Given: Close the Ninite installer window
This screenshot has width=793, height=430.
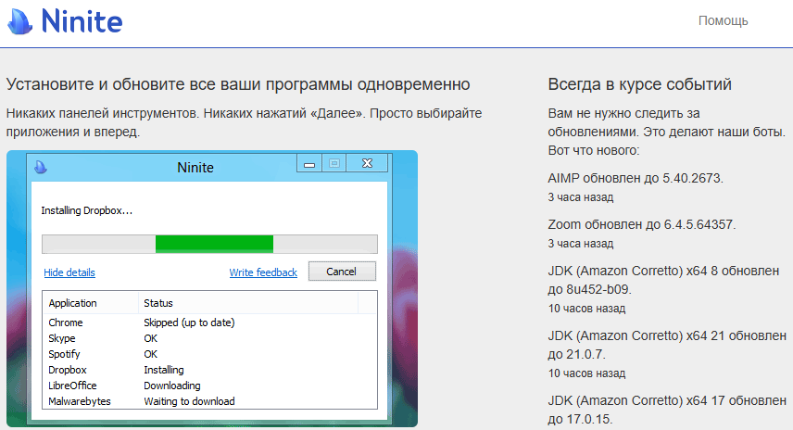Looking at the screenshot, I should pyautogui.click(x=367, y=163).
